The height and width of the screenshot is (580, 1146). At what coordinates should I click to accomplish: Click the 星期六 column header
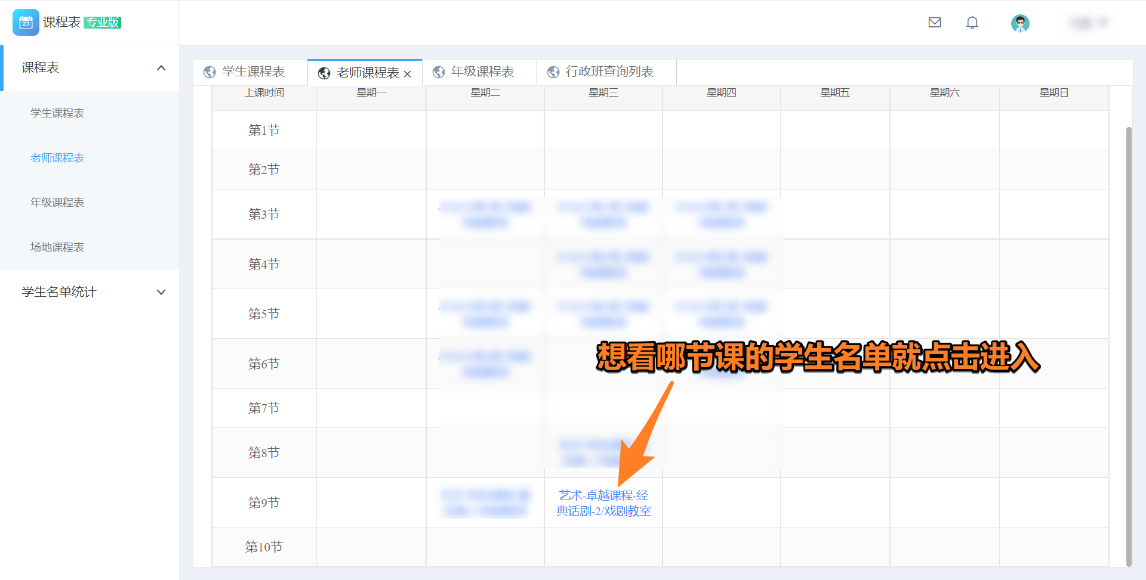click(945, 93)
